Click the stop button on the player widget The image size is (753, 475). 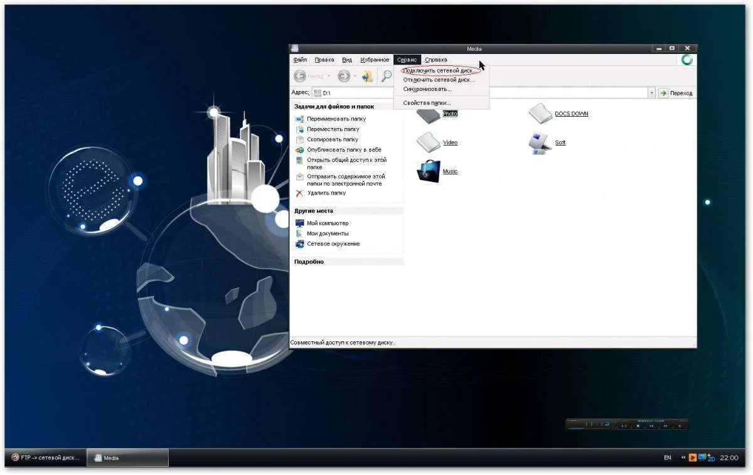(x=638, y=426)
